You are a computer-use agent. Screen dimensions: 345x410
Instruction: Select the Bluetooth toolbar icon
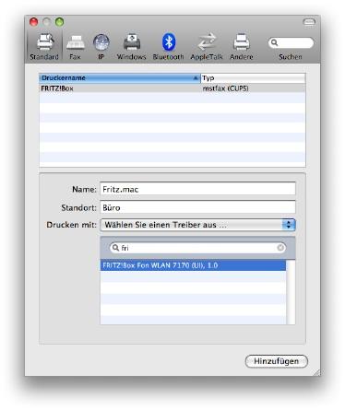[169, 46]
